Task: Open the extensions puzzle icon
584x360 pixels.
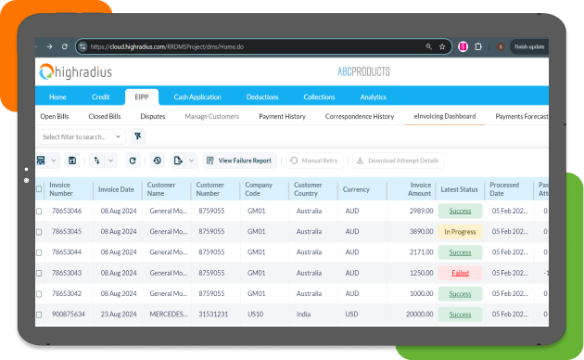Action: click(478, 46)
